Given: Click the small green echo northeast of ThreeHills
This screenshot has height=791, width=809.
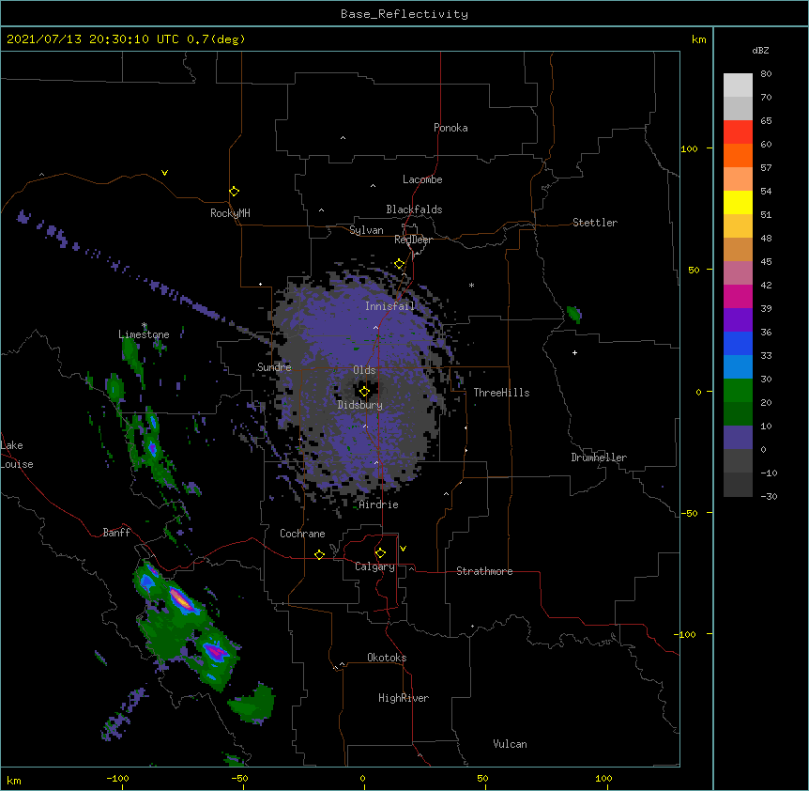Looking at the screenshot, I should click(573, 314).
